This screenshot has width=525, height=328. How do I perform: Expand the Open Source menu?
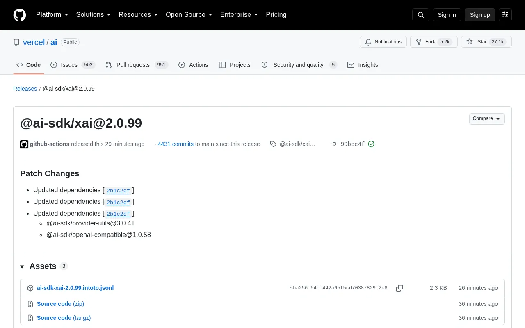[x=189, y=15]
